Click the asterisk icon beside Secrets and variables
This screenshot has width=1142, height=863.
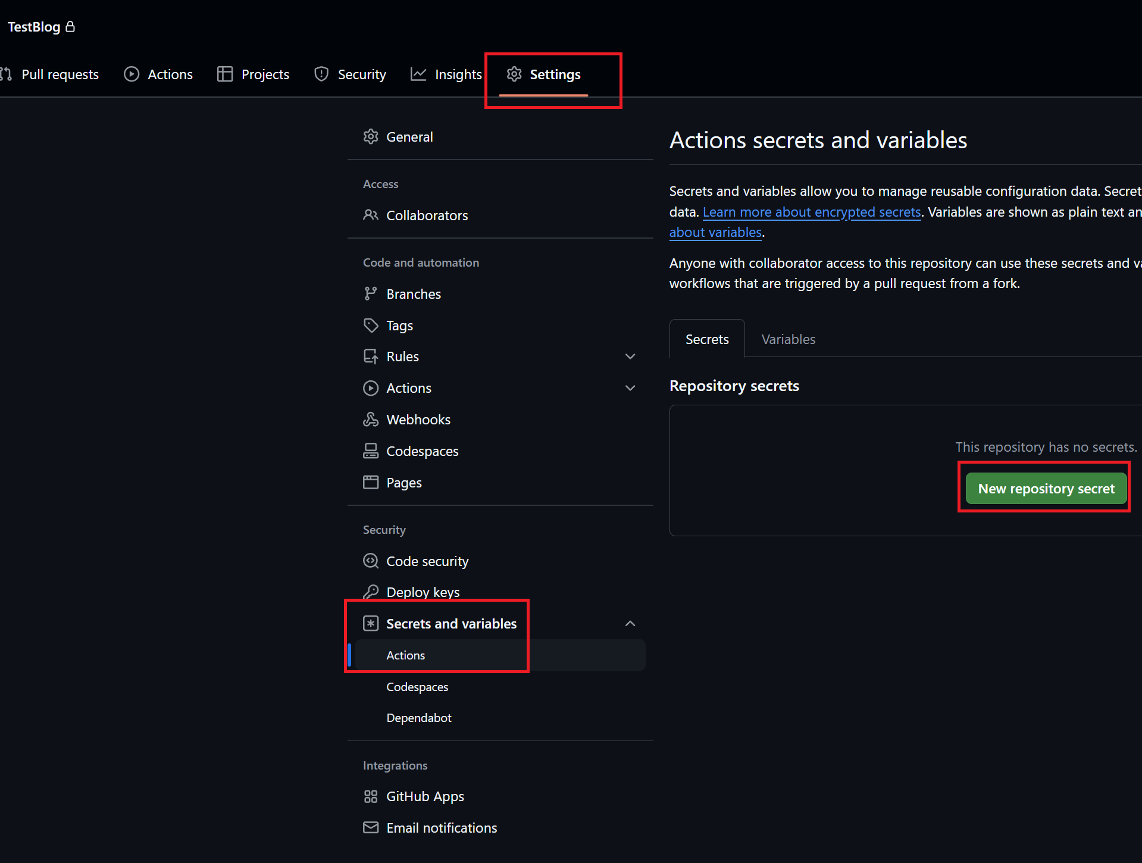(371, 623)
